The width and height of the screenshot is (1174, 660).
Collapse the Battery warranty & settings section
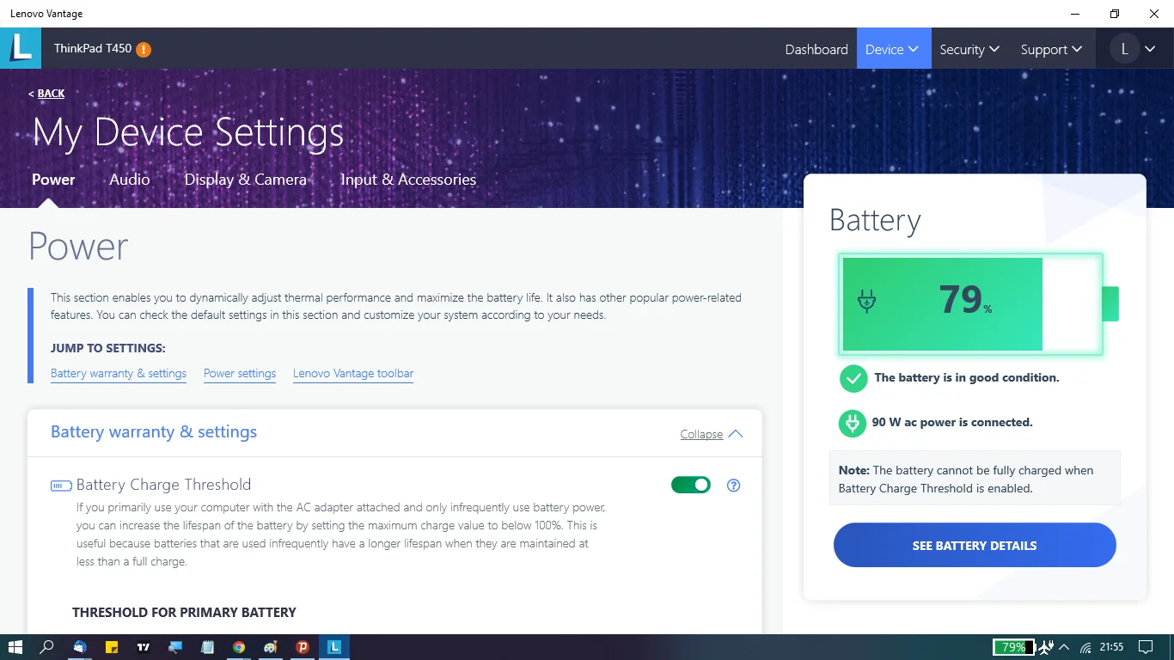pyautogui.click(x=712, y=434)
